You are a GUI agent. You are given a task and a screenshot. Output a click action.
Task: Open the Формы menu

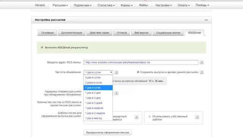126,5
